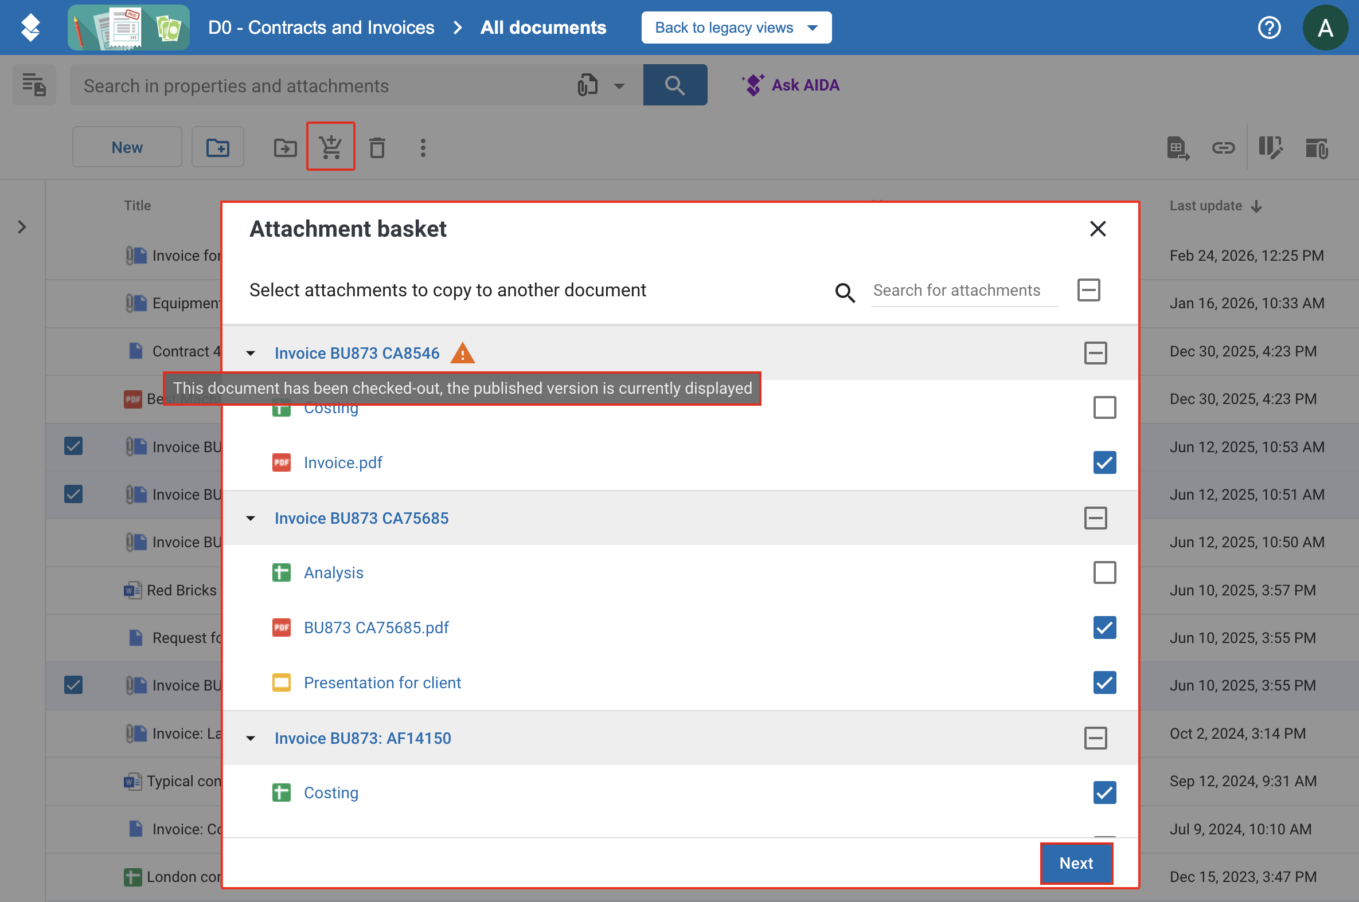Image resolution: width=1359 pixels, height=902 pixels.
Task: Close the Attachment basket dialog
Action: (x=1098, y=229)
